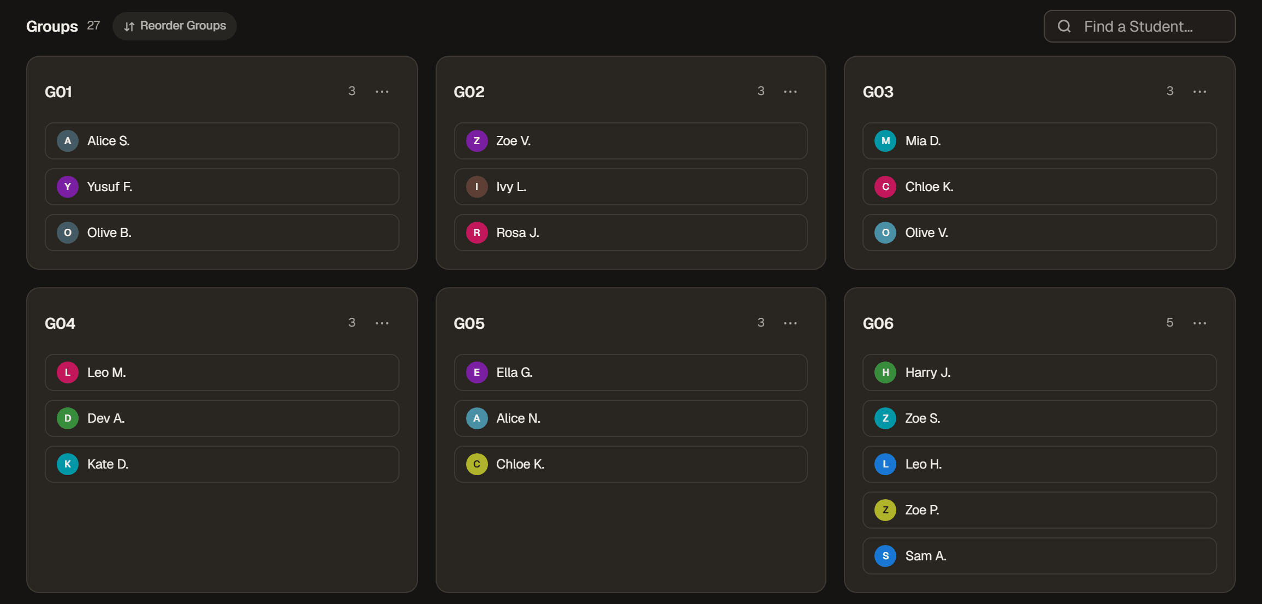1262x604 pixels.
Task: Select student Leo H. in G06
Action: (x=1039, y=464)
